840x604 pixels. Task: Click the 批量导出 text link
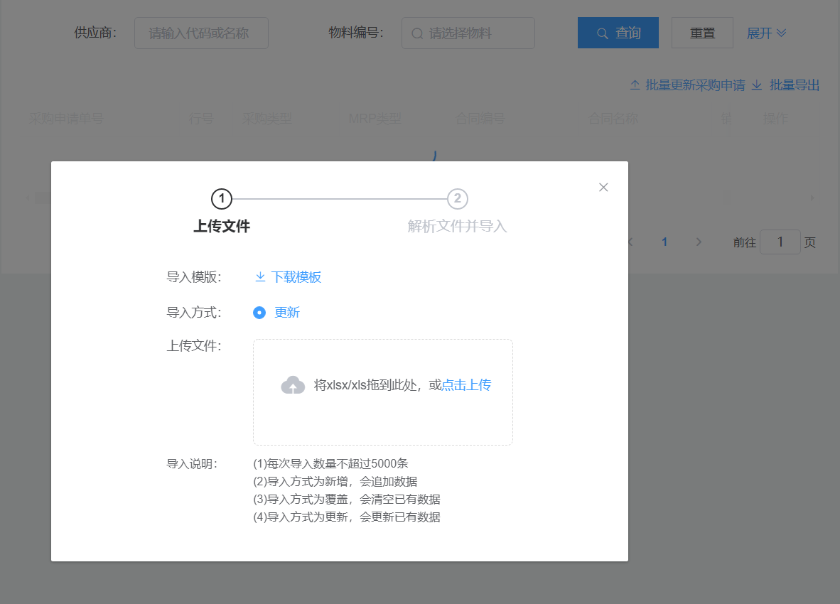tap(795, 85)
